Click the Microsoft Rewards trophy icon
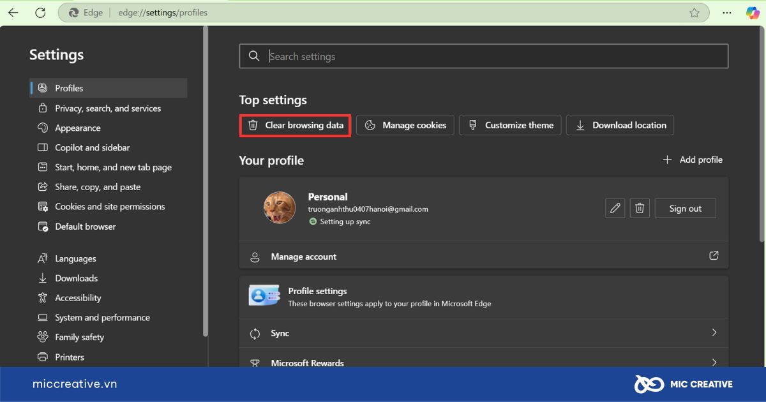The width and height of the screenshot is (766, 402). pyautogui.click(x=255, y=362)
